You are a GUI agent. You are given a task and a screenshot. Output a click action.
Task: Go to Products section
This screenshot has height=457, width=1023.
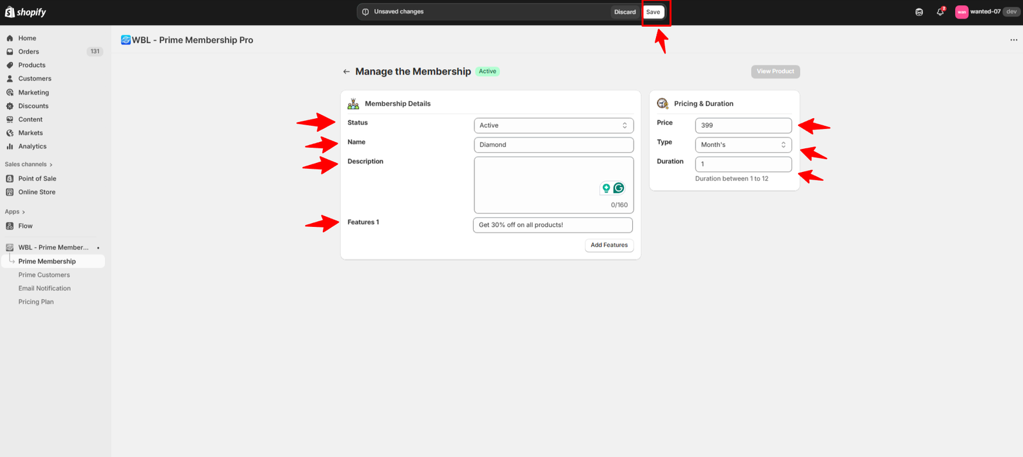[32, 65]
